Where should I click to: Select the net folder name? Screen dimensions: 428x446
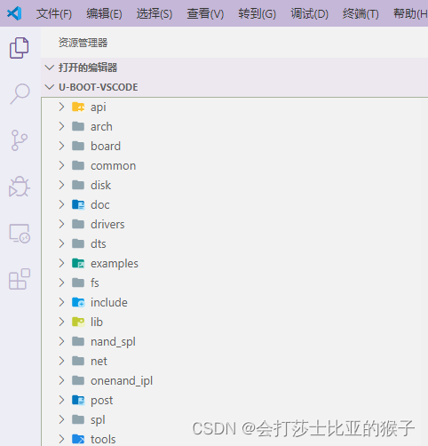(x=99, y=362)
